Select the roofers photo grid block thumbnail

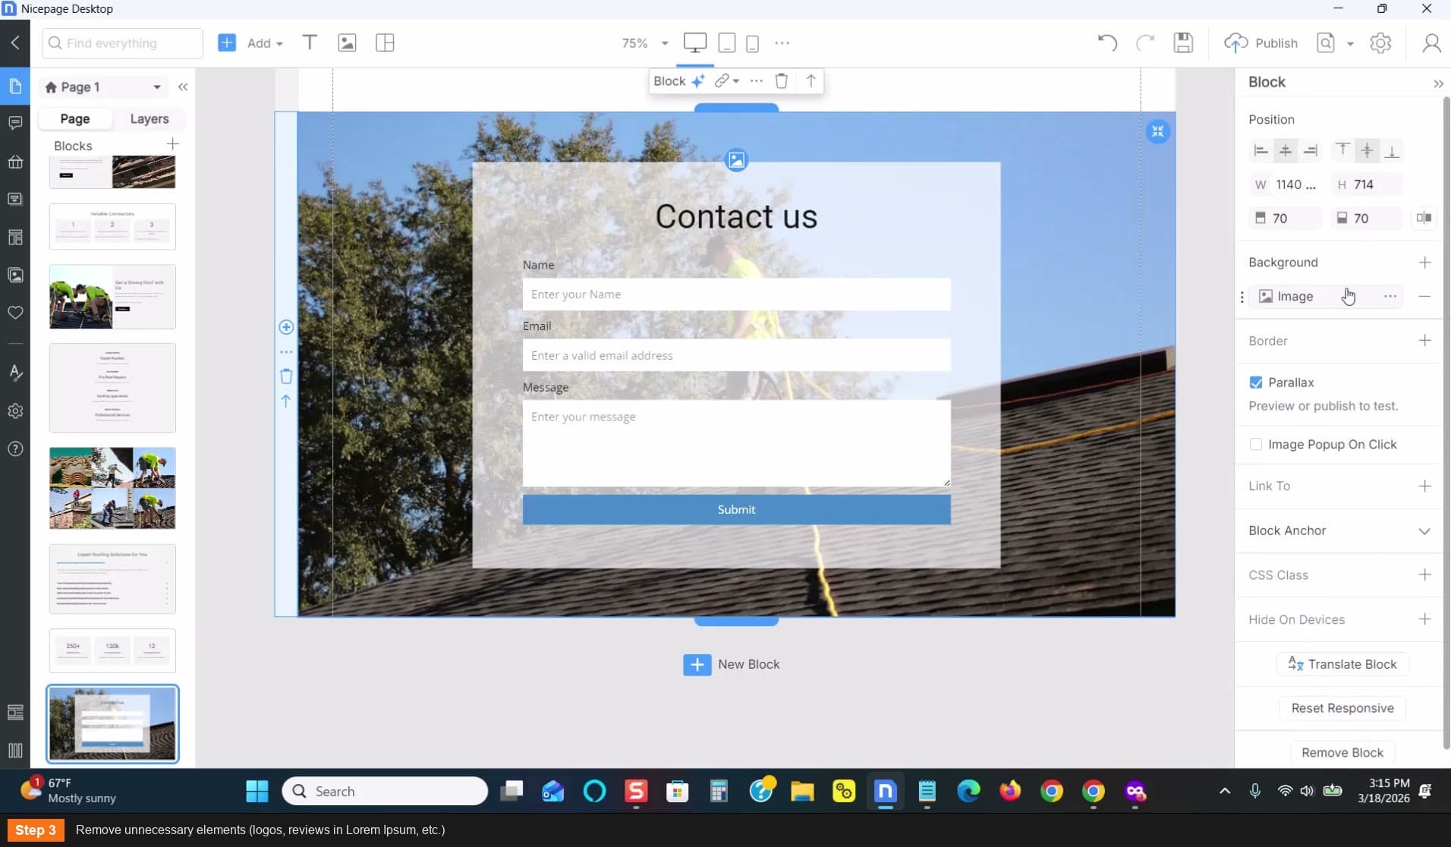pyautogui.click(x=112, y=488)
